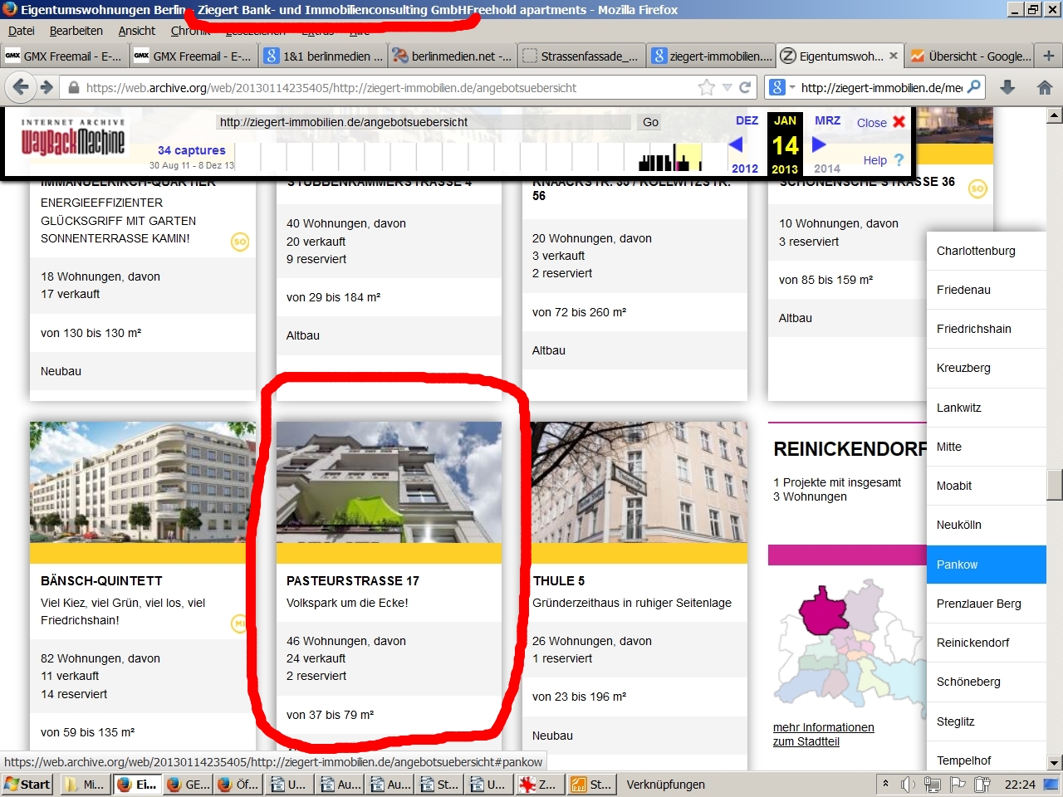Screen dimensions: 1063x797
Task: Go to previous capture with left blue arrow
Action: click(735, 144)
